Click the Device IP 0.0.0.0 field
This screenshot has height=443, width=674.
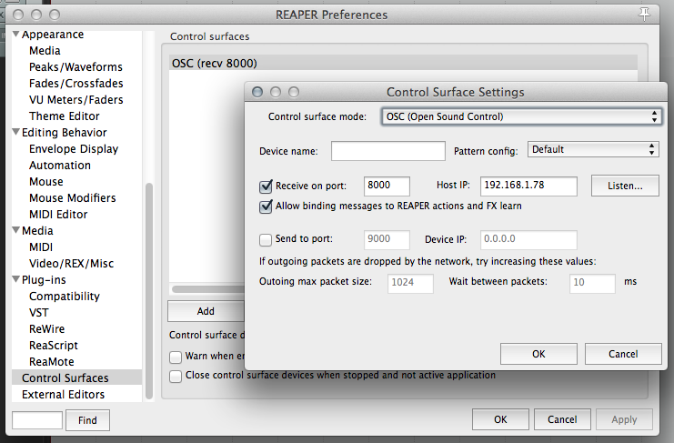click(x=528, y=240)
